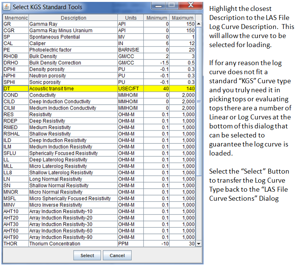Select the Micro Inverse Resistivity row
297x267 pixels.
(99, 205)
